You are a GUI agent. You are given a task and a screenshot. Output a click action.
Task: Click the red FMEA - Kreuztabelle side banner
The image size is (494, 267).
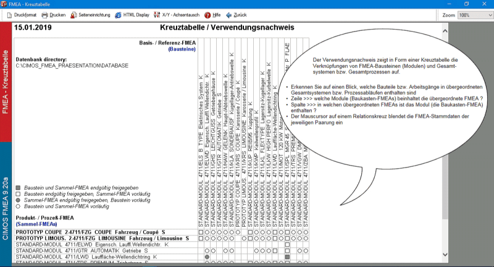[x=6, y=73]
